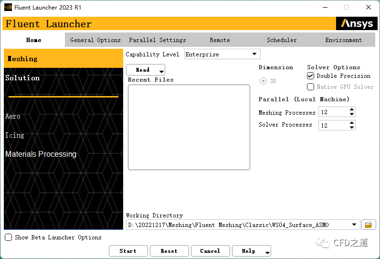This screenshot has width=380, height=259.
Task: Select the 3D dimension radio button
Action: pos(263,81)
